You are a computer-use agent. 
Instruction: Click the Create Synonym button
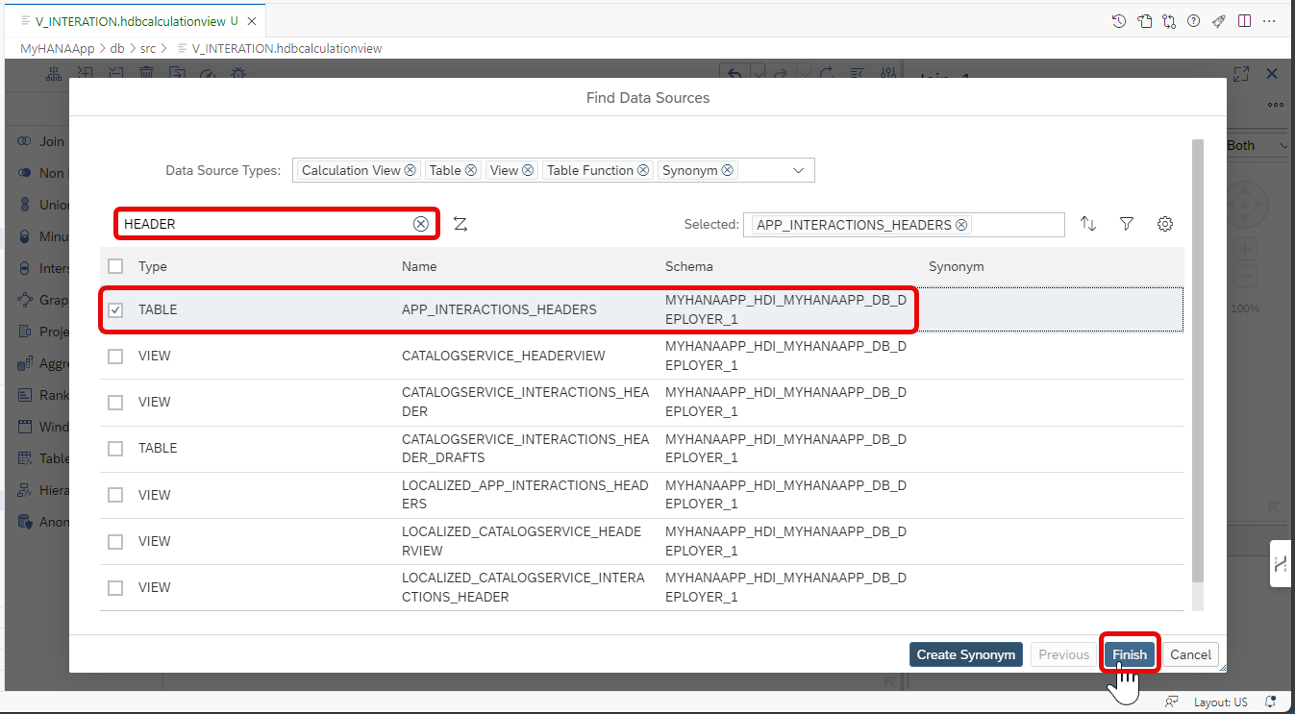pos(964,653)
